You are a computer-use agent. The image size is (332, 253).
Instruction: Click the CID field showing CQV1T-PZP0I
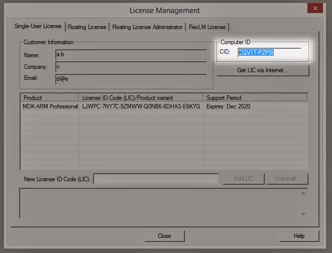point(269,53)
